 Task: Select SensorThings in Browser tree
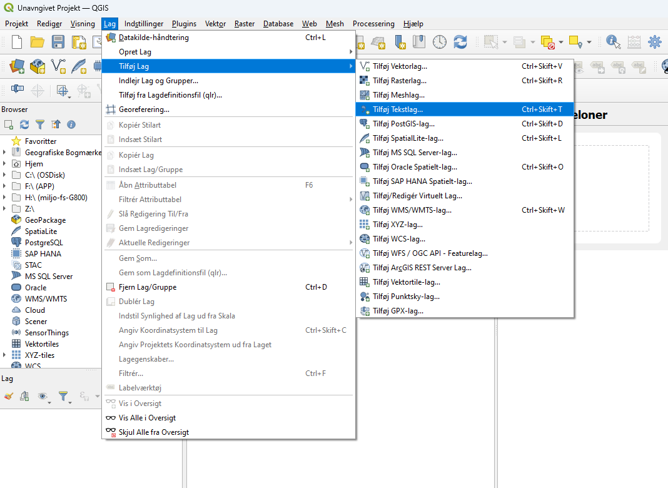coord(47,333)
